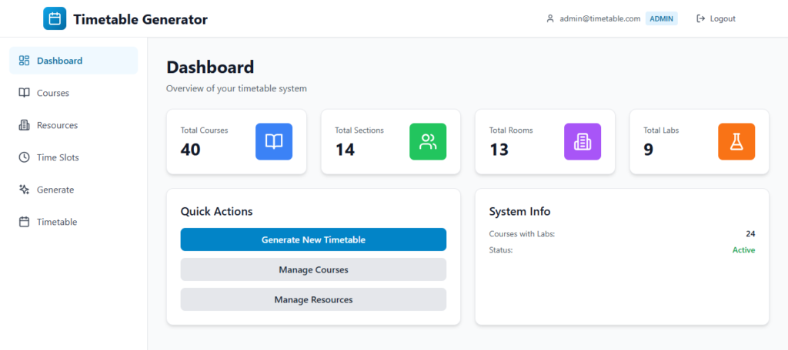Click the green people icon in Total Sections
Image resolution: width=788 pixels, height=350 pixels.
tap(428, 141)
